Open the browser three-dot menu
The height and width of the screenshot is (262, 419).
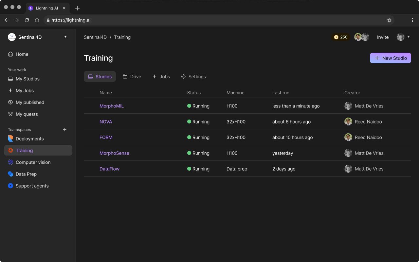click(412, 20)
